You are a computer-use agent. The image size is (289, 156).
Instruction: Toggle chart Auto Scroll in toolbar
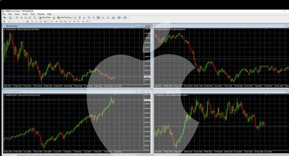tap(103, 18)
